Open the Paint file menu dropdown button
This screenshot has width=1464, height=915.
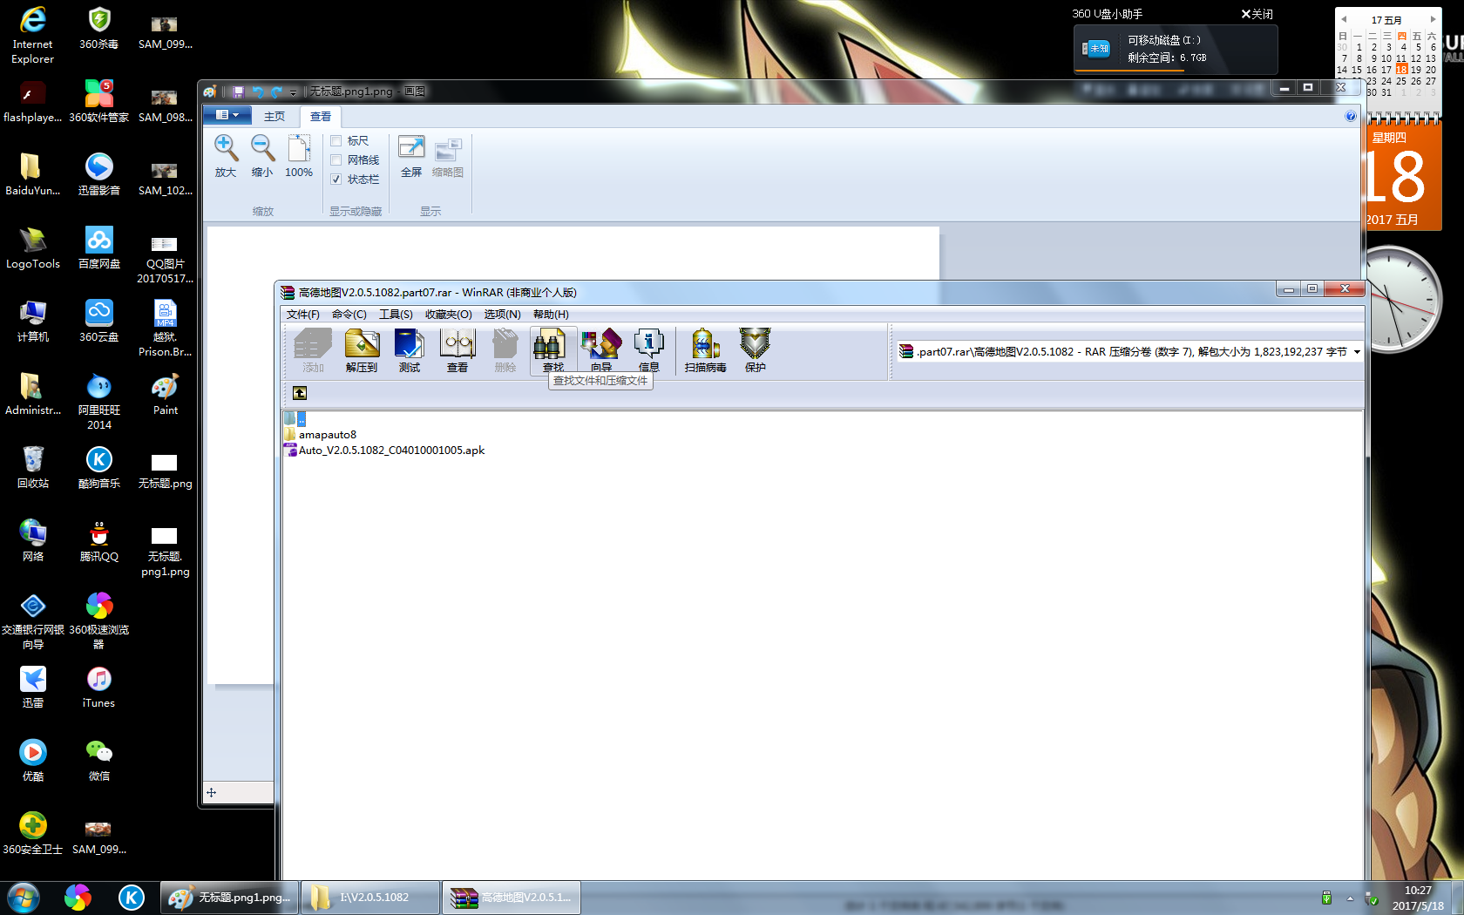[227, 115]
